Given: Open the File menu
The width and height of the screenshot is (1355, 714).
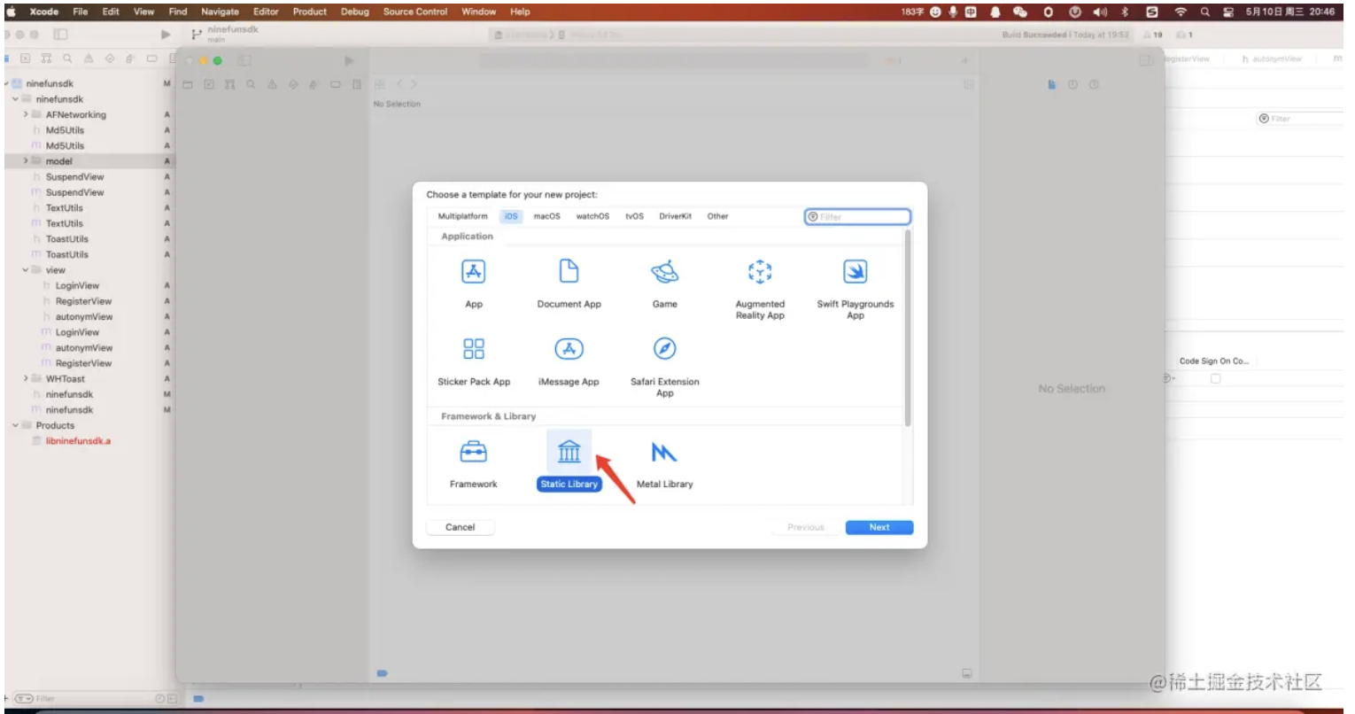Looking at the screenshot, I should coord(81,12).
